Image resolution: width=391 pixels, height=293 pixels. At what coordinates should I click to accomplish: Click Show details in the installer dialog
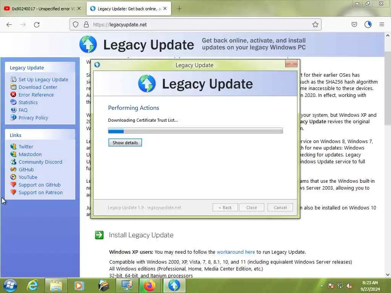click(x=125, y=143)
